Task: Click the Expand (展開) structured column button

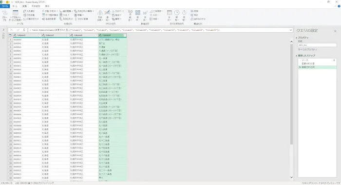Action: coord(194,11)
